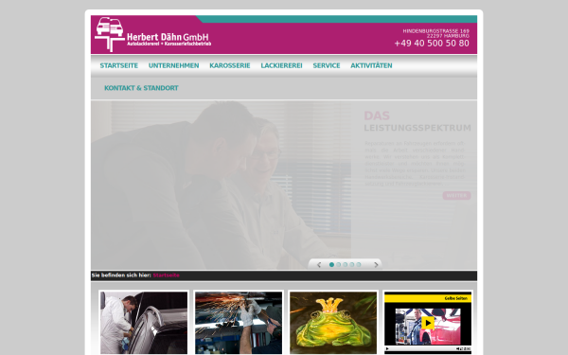Screen dimensions: 568x355
Task: Play the Gelbe Seiten video
Action: point(428,323)
